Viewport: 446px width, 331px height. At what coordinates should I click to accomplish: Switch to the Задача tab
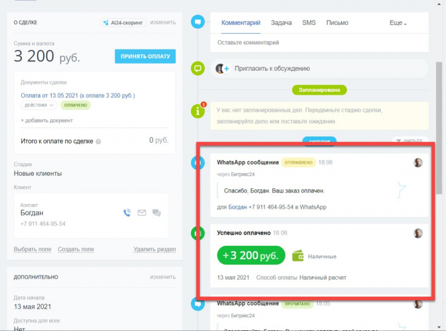coord(281,23)
